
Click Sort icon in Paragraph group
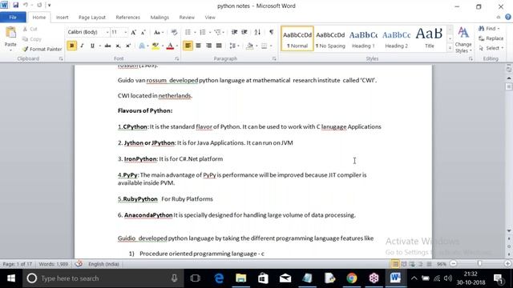257,32
